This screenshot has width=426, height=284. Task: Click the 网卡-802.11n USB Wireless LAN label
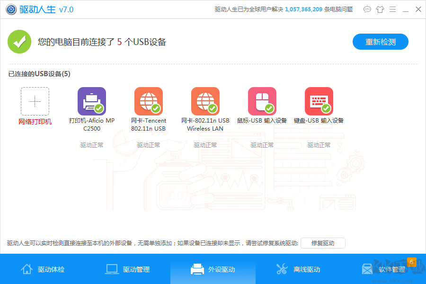(x=205, y=124)
